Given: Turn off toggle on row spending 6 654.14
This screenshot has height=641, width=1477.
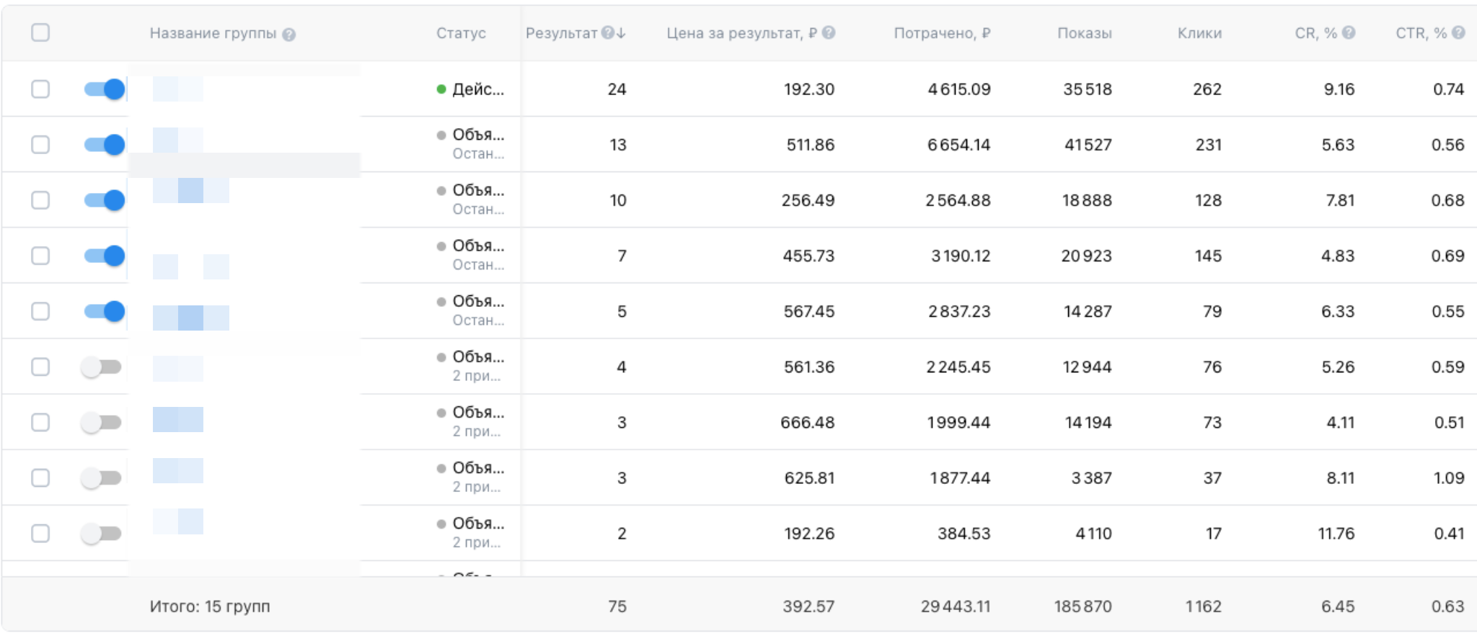Looking at the screenshot, I should (x=105, y=145).
